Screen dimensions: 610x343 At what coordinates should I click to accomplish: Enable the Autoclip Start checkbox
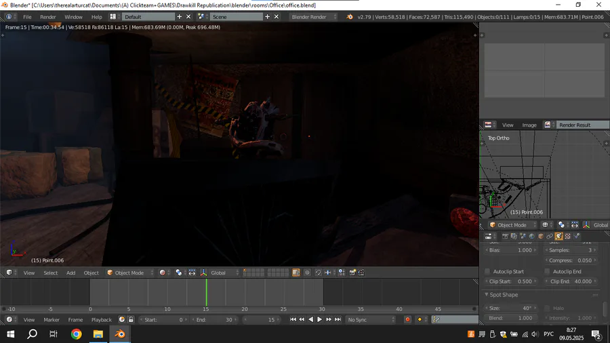[x=487, y=271]
